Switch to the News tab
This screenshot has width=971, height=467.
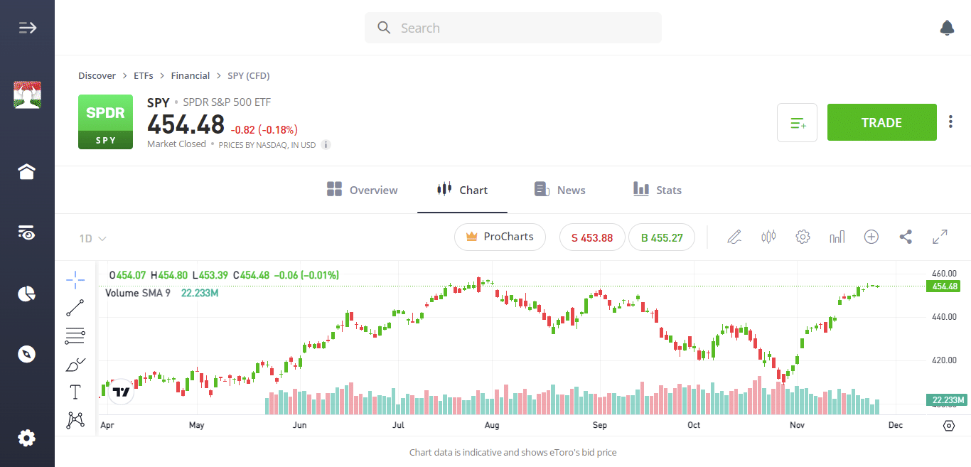pos(559,190)
